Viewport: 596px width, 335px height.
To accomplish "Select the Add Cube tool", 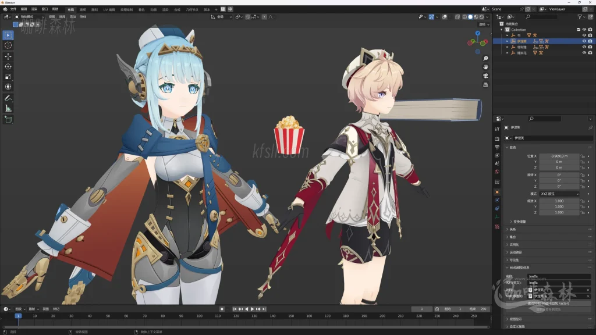I will (8, 120).
